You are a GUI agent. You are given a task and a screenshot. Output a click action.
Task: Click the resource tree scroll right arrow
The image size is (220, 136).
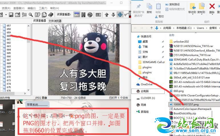click(25, 94)
